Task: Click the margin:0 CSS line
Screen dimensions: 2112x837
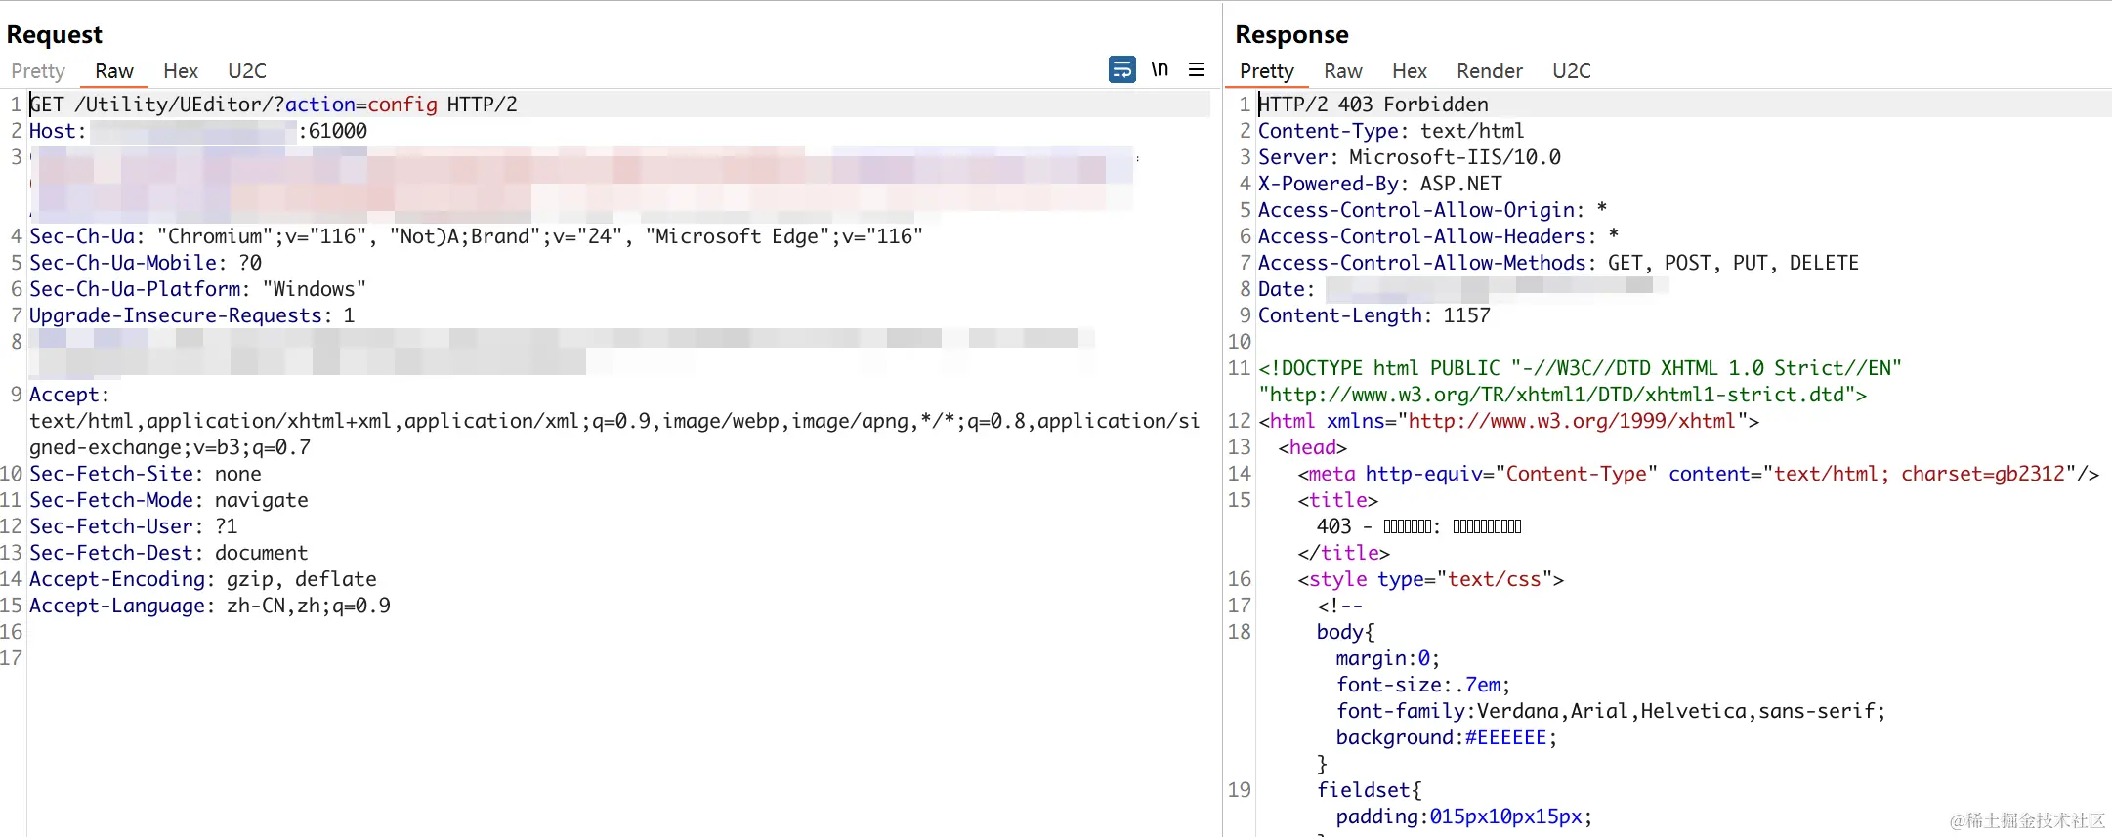Action: [1388, 658]
